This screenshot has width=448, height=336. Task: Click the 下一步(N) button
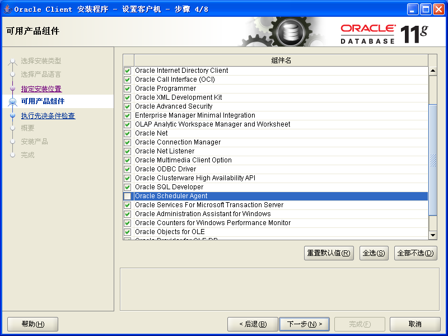point(304,324)
